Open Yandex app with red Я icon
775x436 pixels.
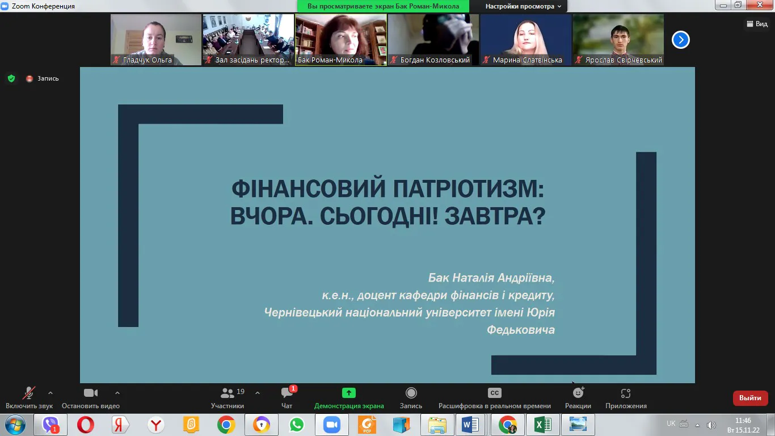coord(121,425)
